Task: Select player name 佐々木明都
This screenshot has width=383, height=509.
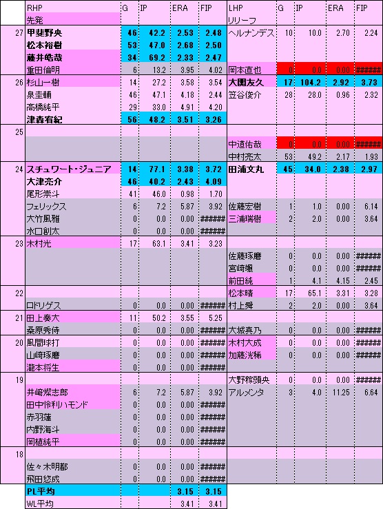Action: click(73, 466)
